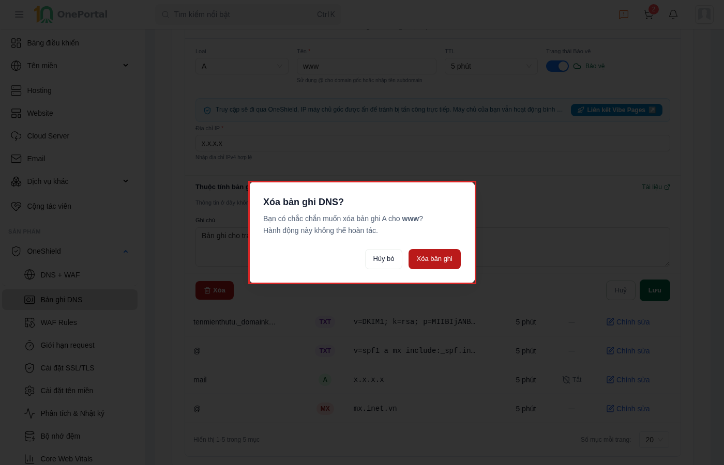Click Chỉnh sửa for the MX record
This screenshot has height=465, width=724.
628,409
